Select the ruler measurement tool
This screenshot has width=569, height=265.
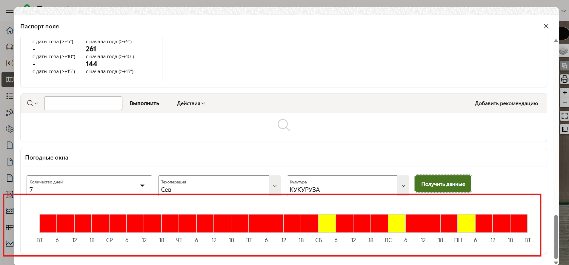coord(565,129)
